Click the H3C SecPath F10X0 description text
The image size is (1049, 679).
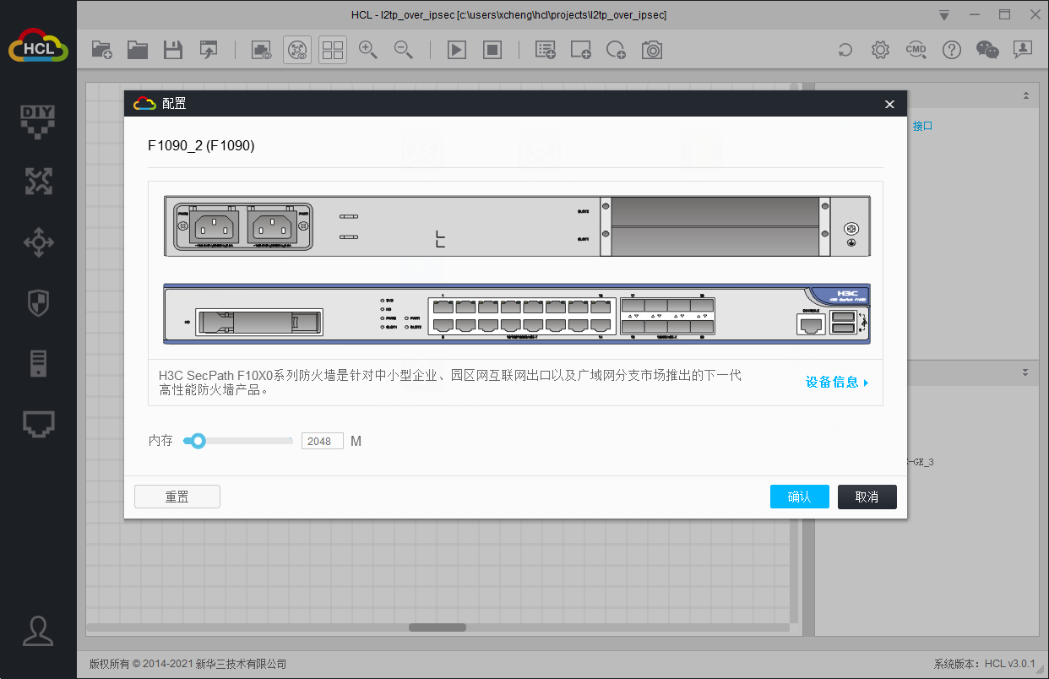point(450,383)
